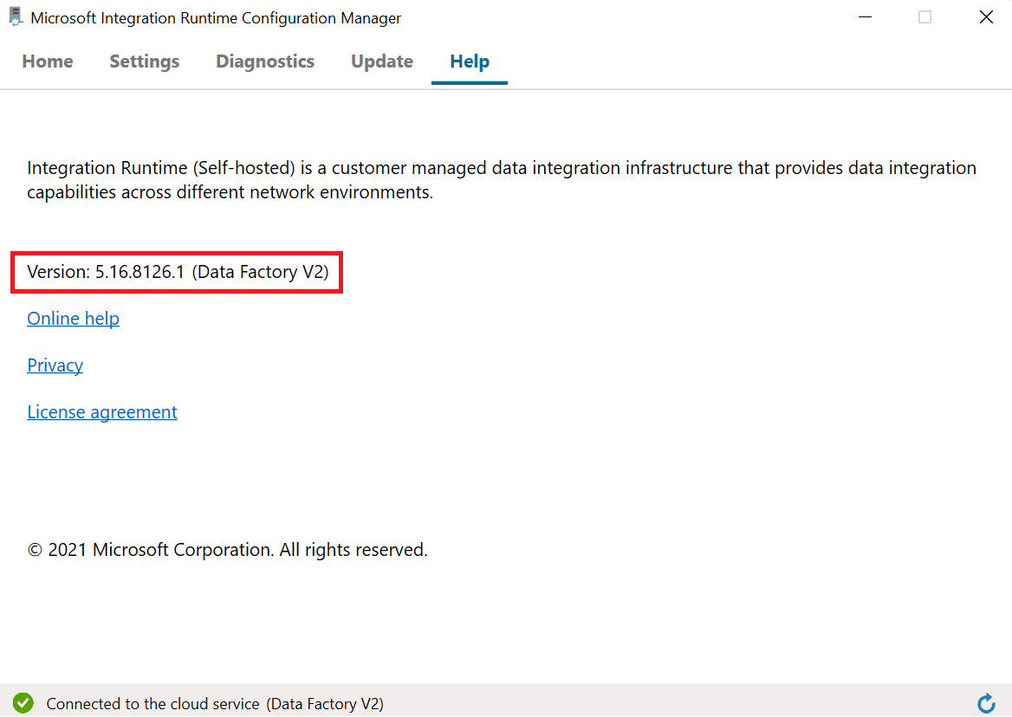The width and height of the screenshot is (1012, 717).
Task: Select the Help tab
Action: pyautogui.click(x=469, y=61)
